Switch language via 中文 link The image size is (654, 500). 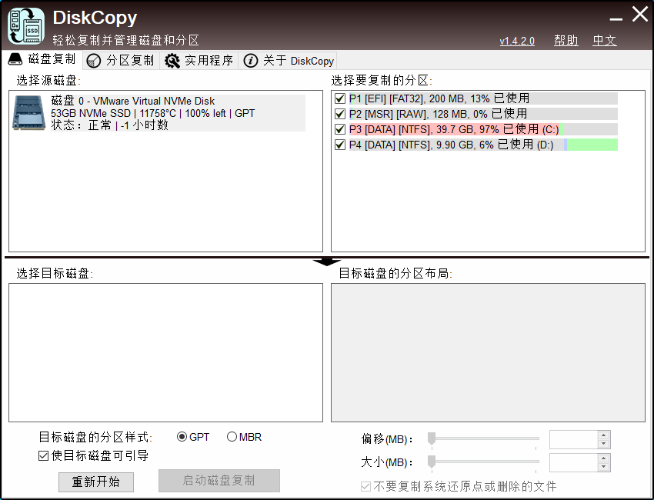(604, 41)
